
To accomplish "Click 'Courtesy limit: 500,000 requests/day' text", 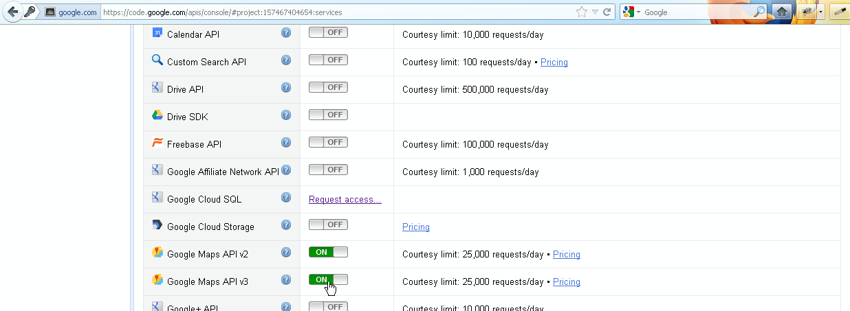I will pos(475,89).
